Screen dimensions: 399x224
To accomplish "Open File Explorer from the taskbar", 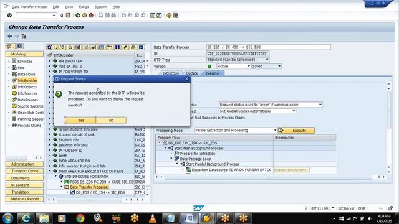I will point(44,218).
